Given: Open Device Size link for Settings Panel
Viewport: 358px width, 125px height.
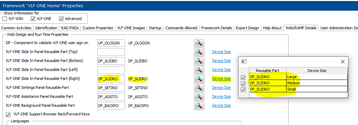Looking at the screenshot, I should [x=221, y=87].
